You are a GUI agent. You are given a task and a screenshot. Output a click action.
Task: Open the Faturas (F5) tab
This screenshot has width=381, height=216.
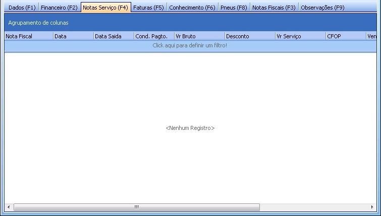[148, 8]
